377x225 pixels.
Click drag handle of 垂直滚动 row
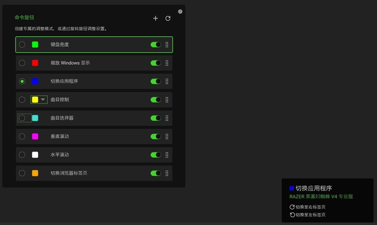(x=167, y=136)
